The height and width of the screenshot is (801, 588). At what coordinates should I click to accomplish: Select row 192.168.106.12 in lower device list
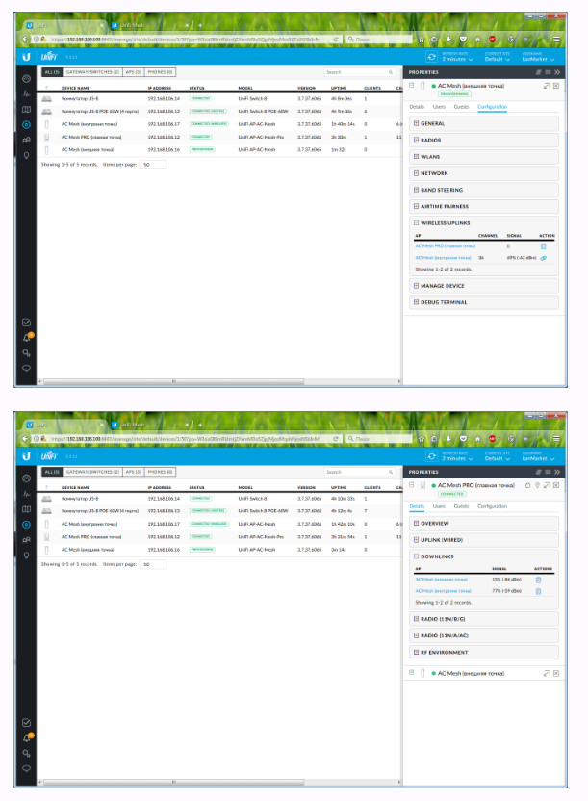click(219, 537)
